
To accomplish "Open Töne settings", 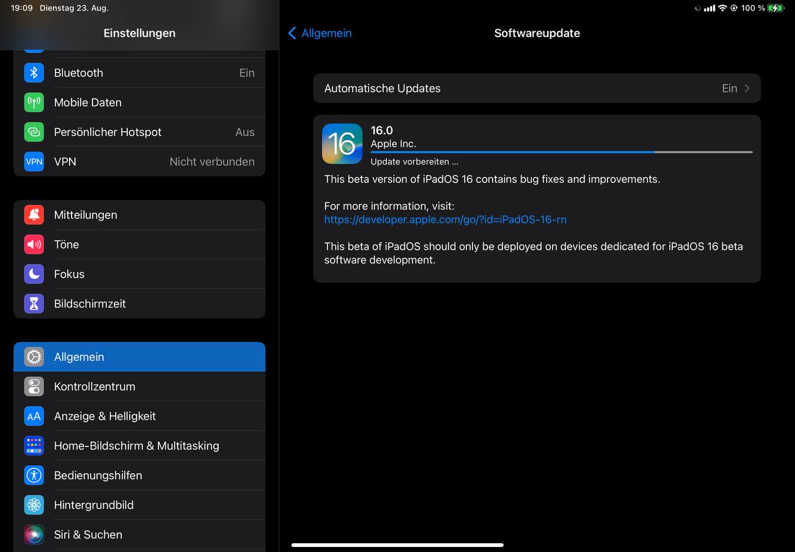I will click(139, 245).
